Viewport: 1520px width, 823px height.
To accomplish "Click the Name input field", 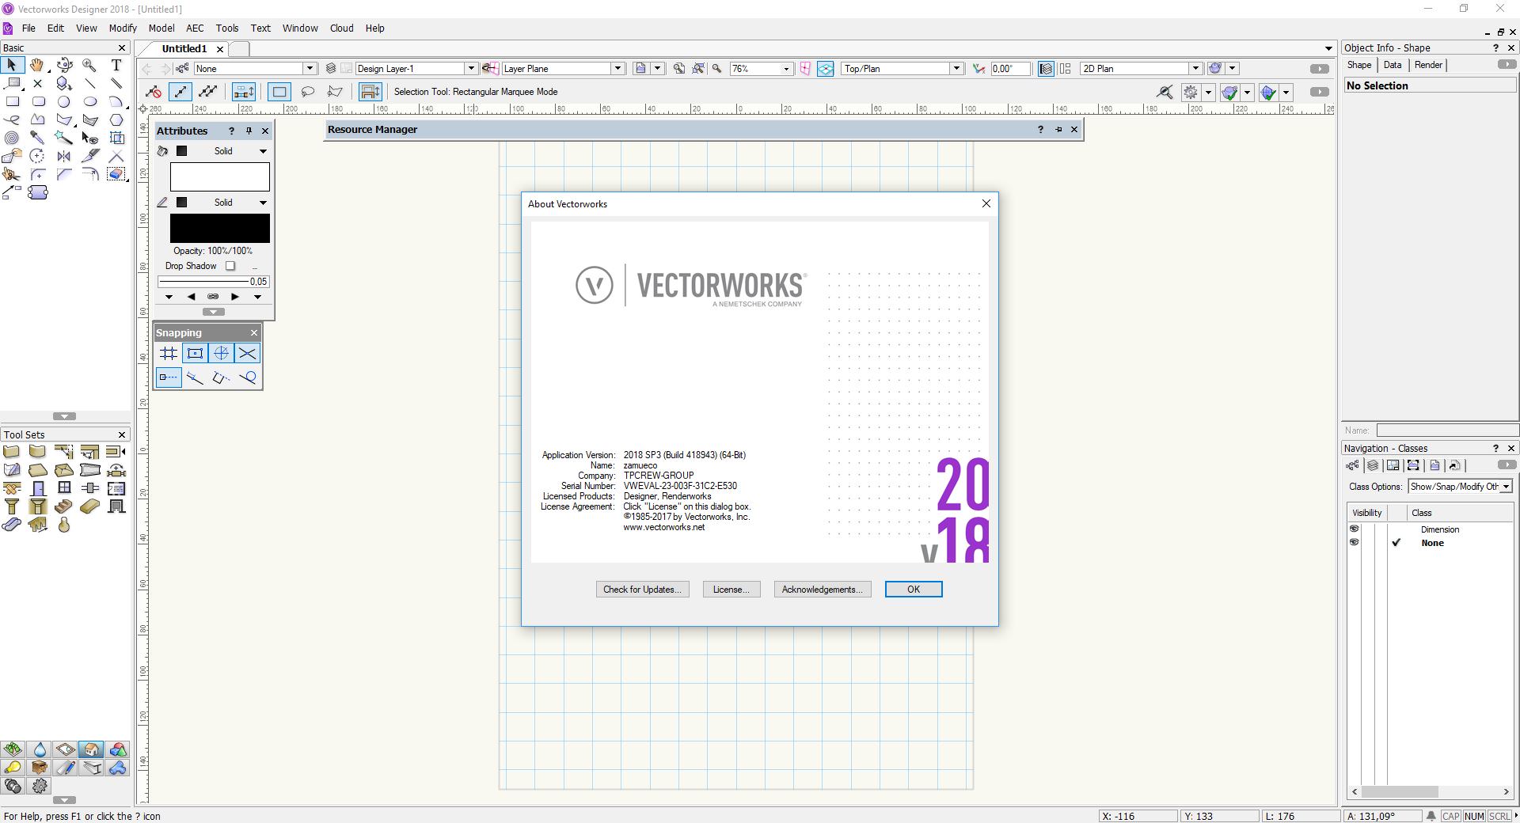I will tap(1447, 430).
